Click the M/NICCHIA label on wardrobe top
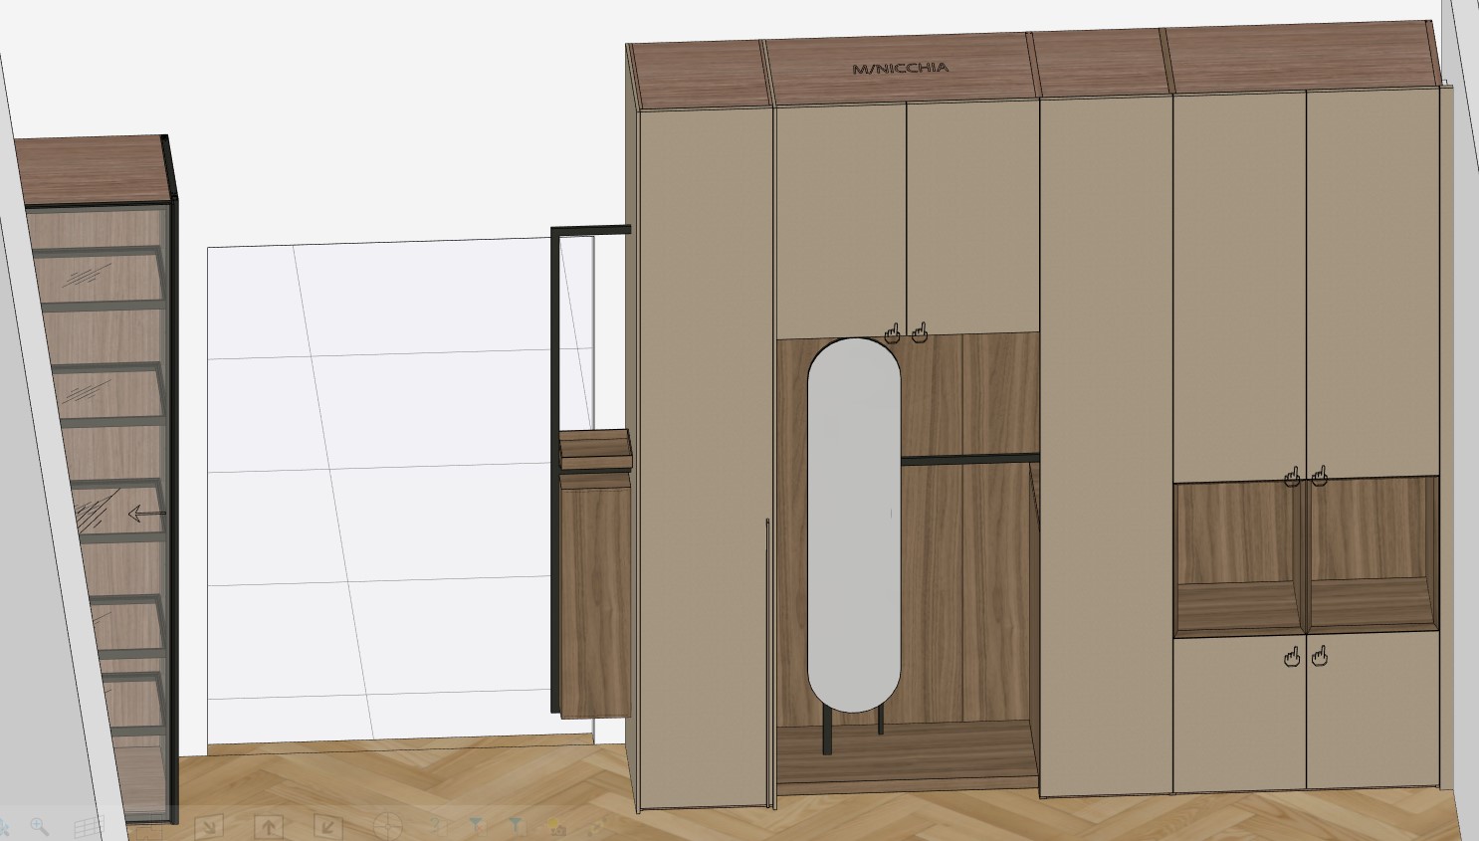Viewport: 1479px width, 841px height. 900,69
